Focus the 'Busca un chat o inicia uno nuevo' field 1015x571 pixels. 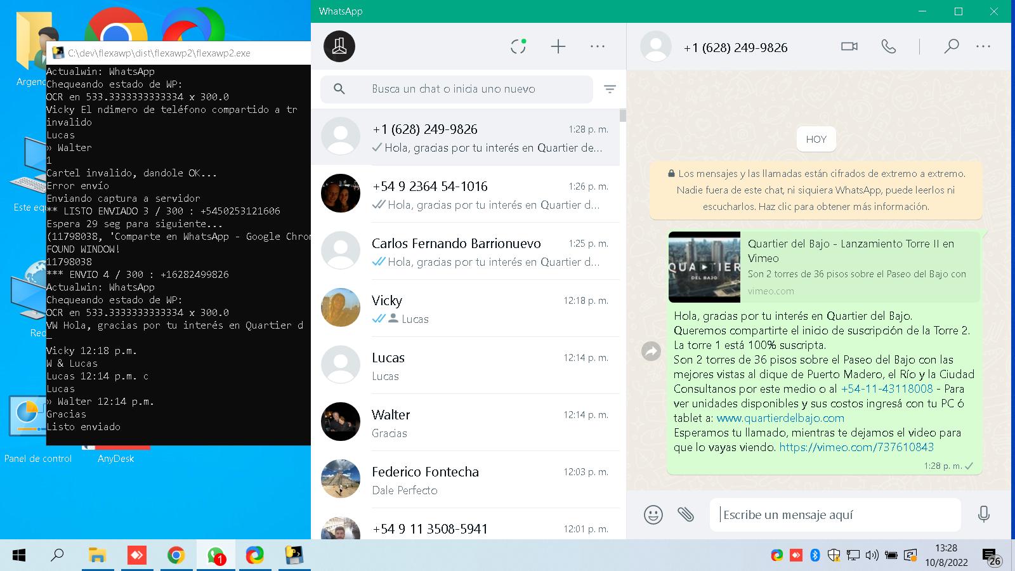(457, 89)
